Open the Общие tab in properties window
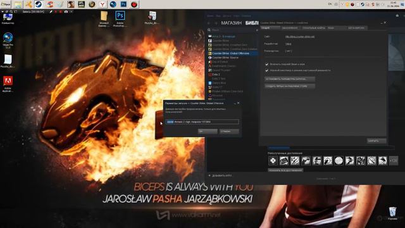Image resolution: width=405 pixels, height=228 pixels. click(270, 28)
